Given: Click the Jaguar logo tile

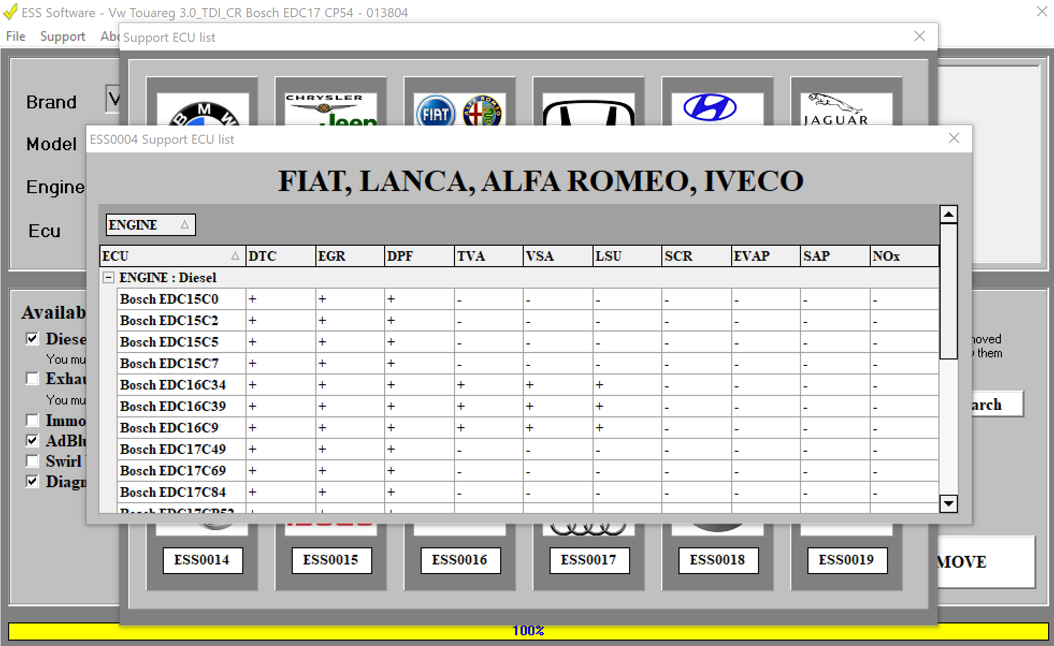Looking at the screenshot, I should click(x=835, y=110).
